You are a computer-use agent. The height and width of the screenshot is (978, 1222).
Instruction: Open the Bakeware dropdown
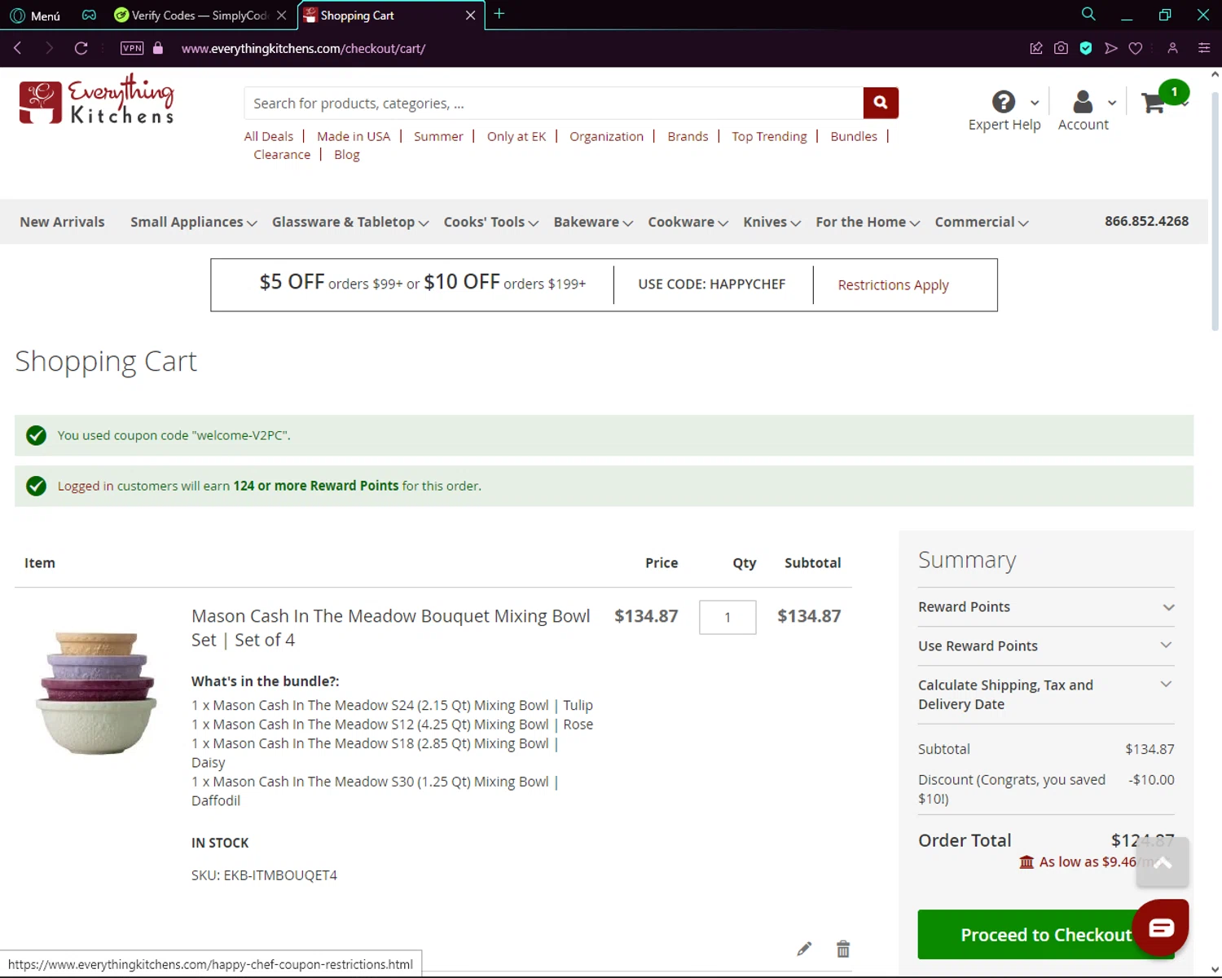click(x=593, y=222)
